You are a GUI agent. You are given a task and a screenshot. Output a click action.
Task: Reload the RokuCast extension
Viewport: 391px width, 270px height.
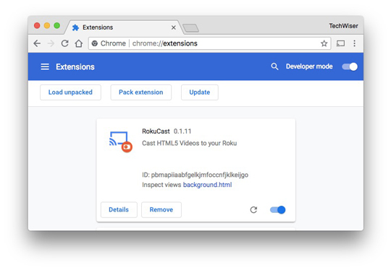253,210
